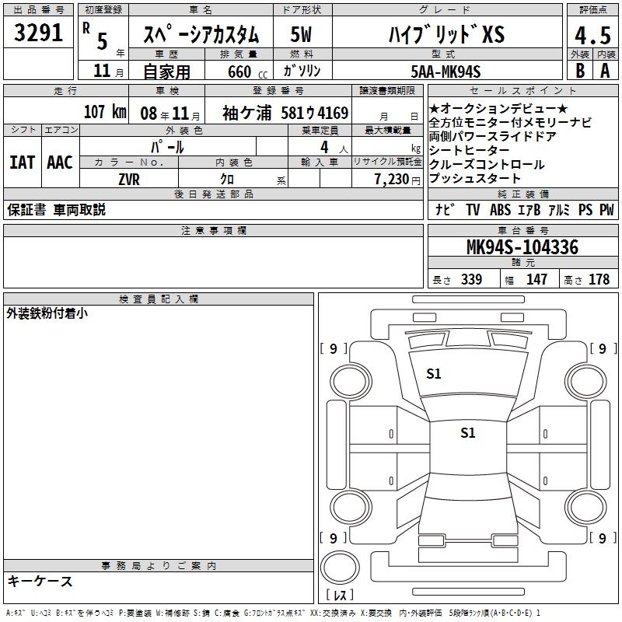This screenshot has height=622, width=622.
Task: Select the IAT shift value
Action: 23,162
